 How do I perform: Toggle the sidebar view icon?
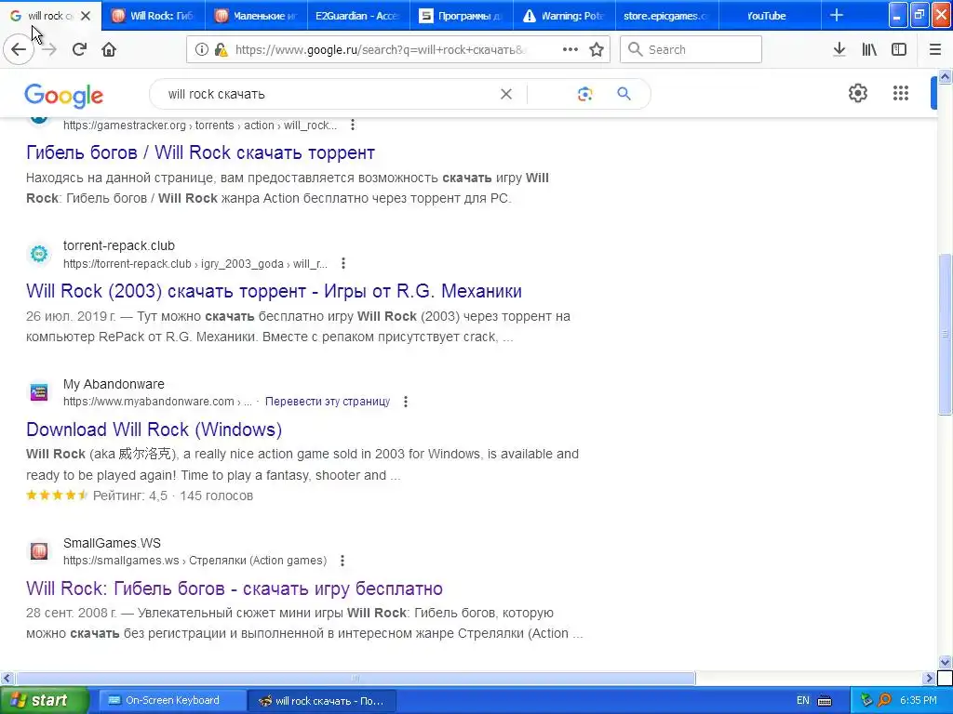click(899, 49)
